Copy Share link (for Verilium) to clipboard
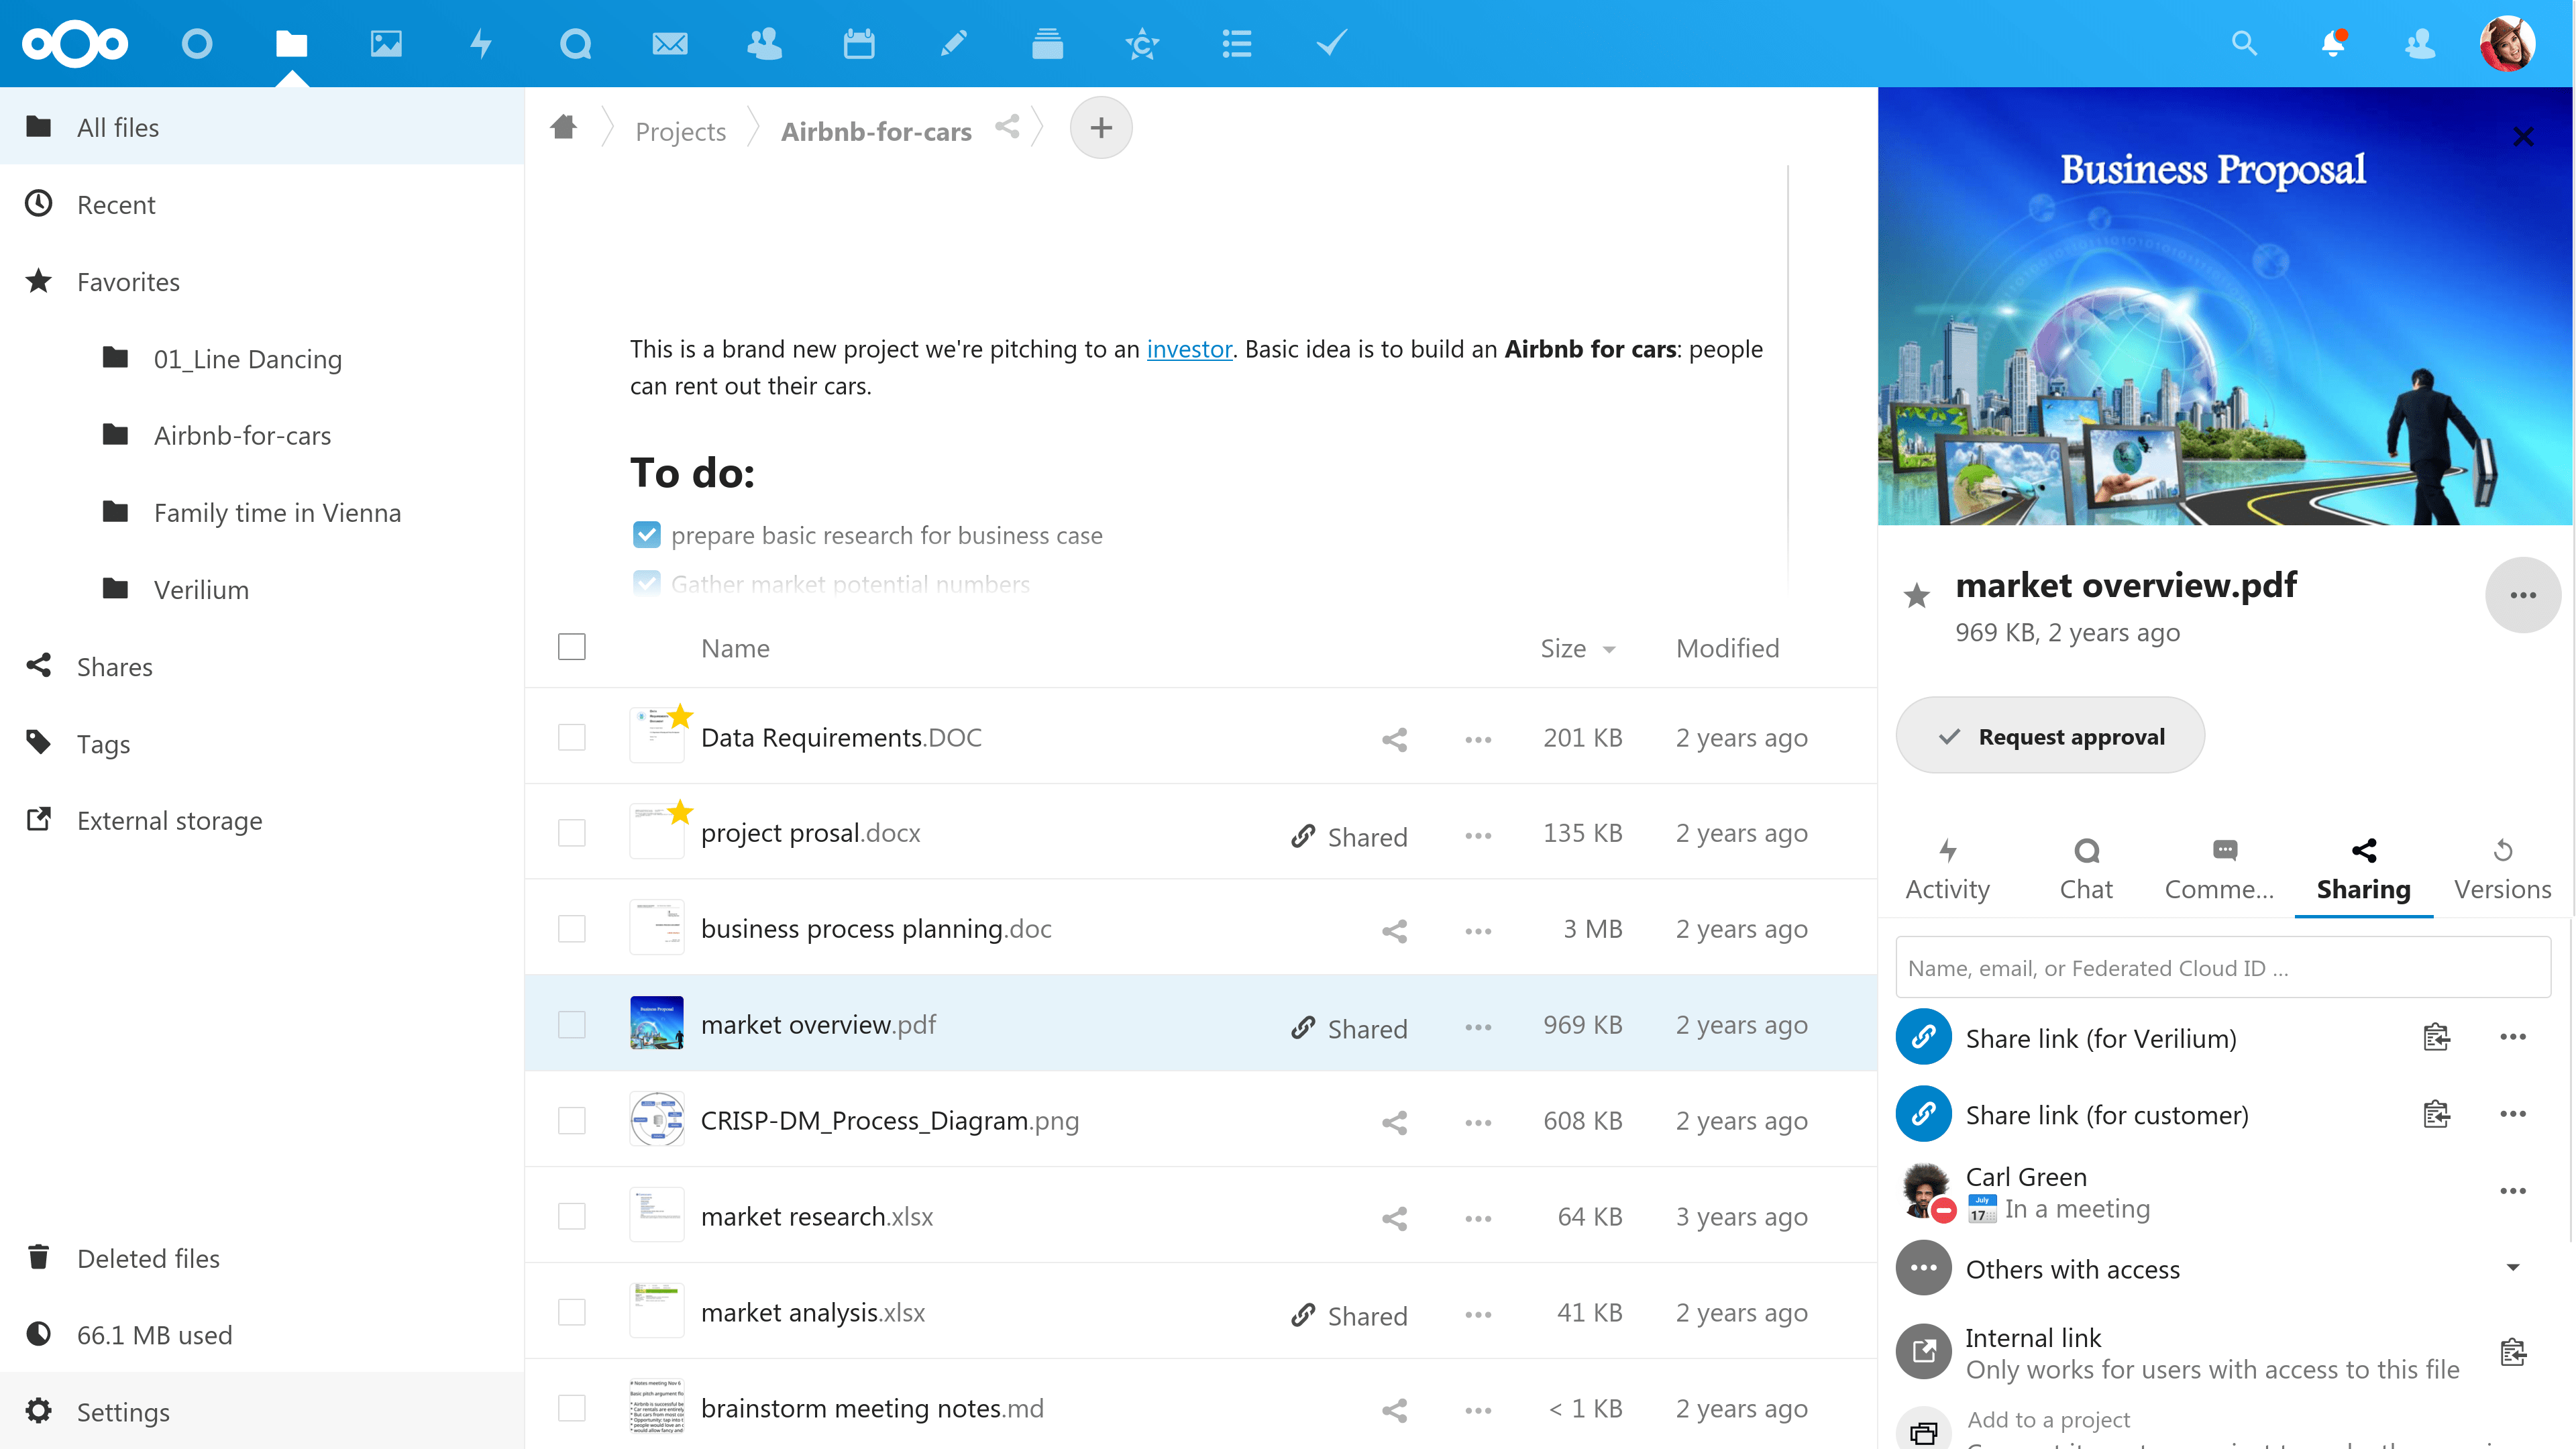The height and width of the screenshot is (1449, 2576). coord(2436,1037)
